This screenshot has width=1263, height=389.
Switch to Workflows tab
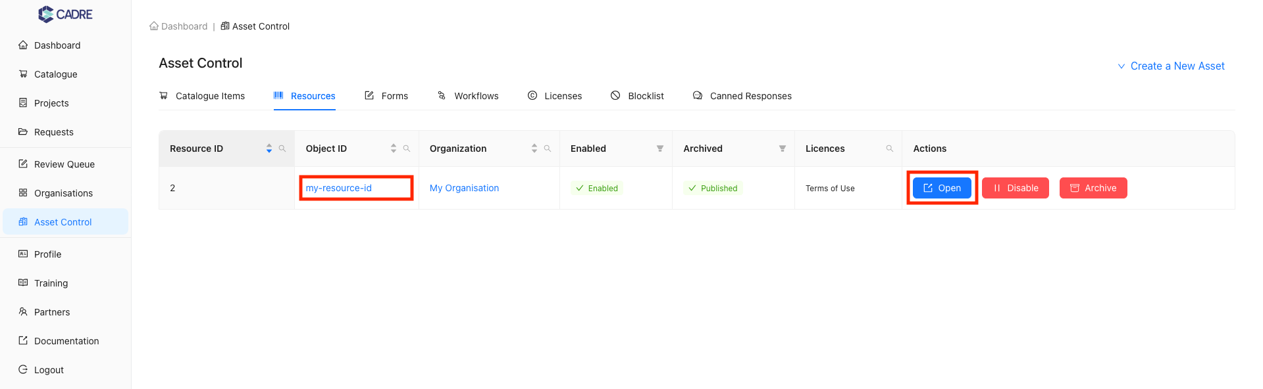click(x=468, y=96)
